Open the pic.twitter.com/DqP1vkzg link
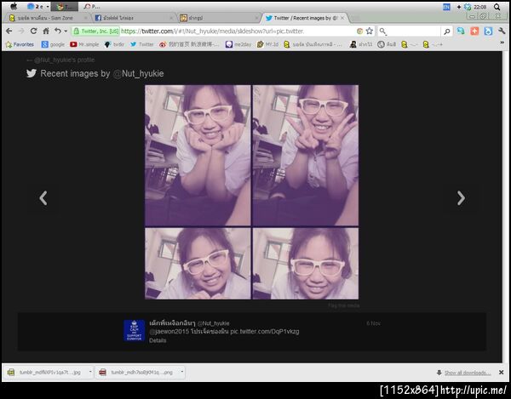 [265, 332]
